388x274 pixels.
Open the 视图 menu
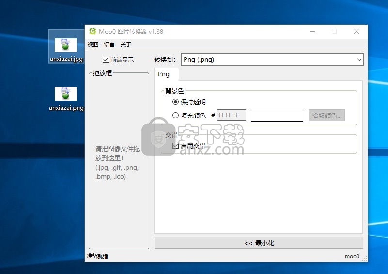(93, 44)
